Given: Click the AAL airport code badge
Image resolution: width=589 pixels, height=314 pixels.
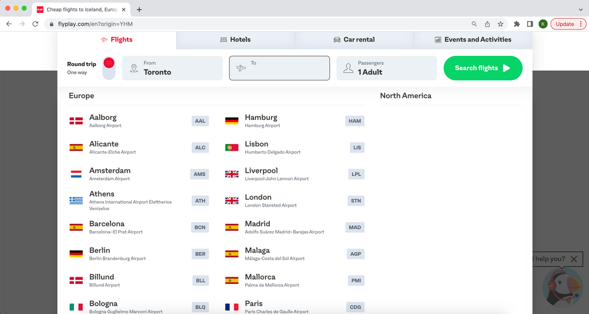Looking at the screenshot, I should pos(200,121).
